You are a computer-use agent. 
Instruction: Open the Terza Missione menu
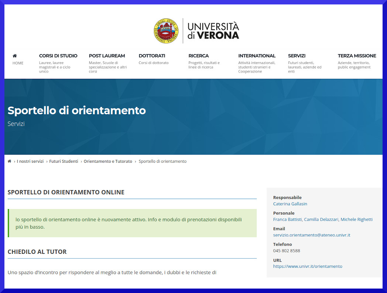(357, 56)
